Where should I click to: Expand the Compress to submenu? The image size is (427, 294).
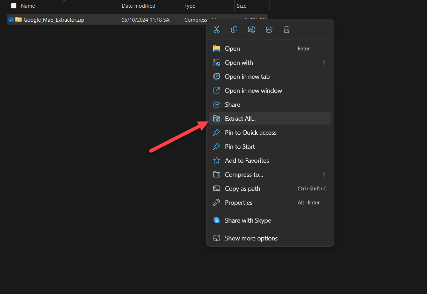click(x=324, y=174)
